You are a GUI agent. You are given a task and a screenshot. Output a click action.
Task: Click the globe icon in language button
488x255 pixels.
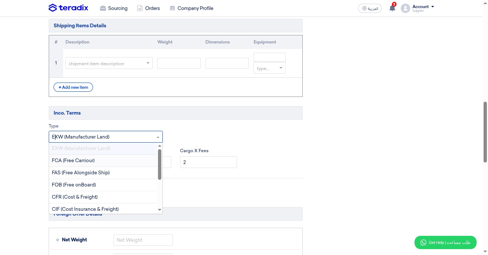click(x=364, y=8)
